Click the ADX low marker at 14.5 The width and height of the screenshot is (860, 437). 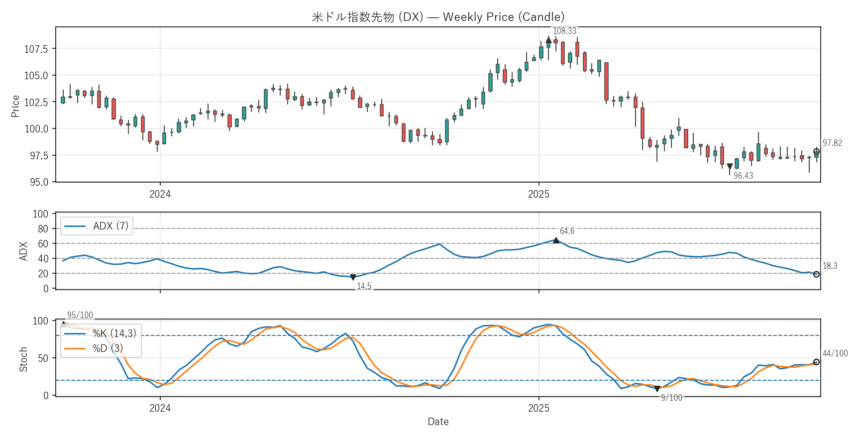pos(353,277)
